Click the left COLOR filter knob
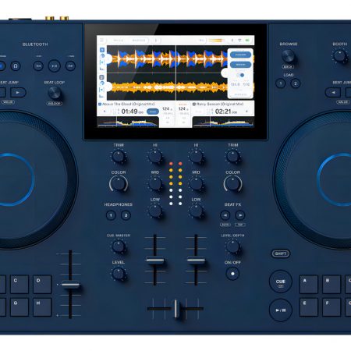351x351 pixels. point(119,184)
